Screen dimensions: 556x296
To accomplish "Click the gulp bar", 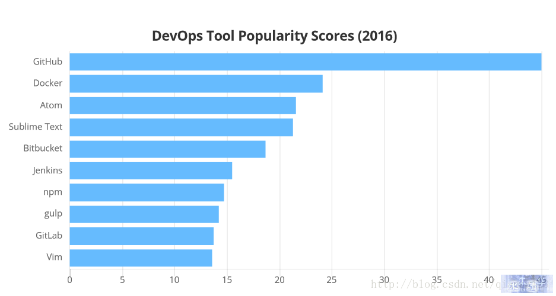I will tap(144, 214).
